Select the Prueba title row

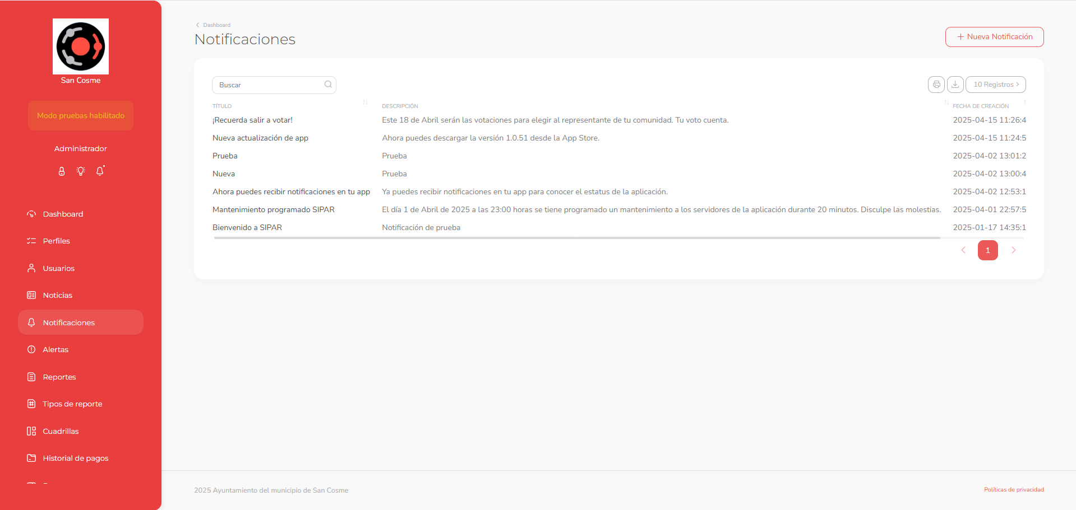[x=225, y=156]
